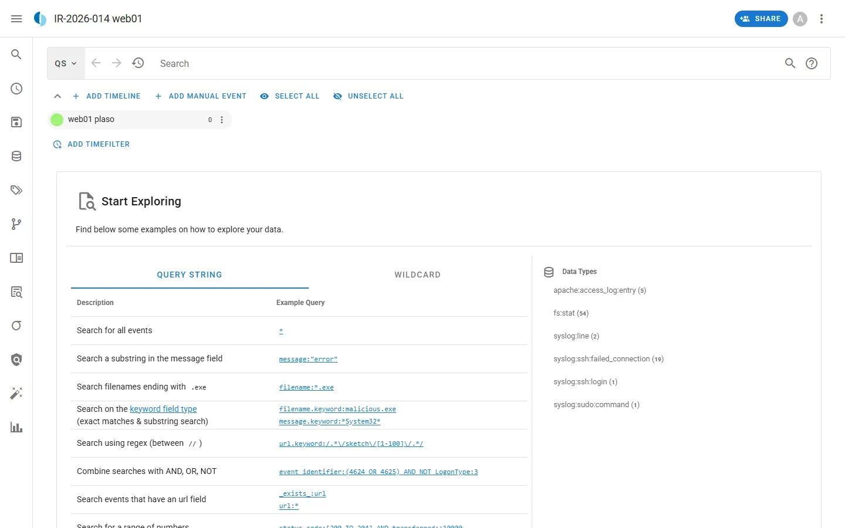The image size is (845, 528).
Task: Open search help question mark icon
Action: click(x=812, y=63)
